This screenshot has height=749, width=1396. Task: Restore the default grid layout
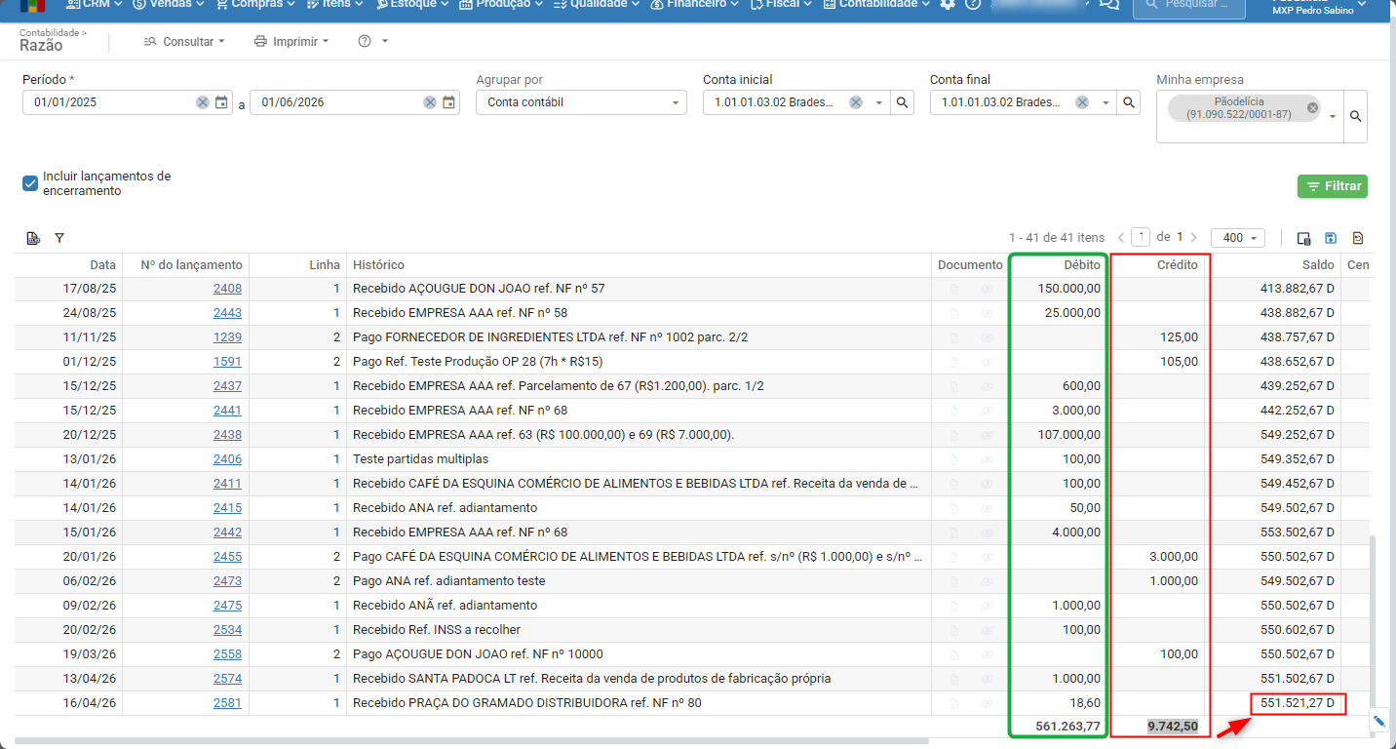pos(1358,238)
